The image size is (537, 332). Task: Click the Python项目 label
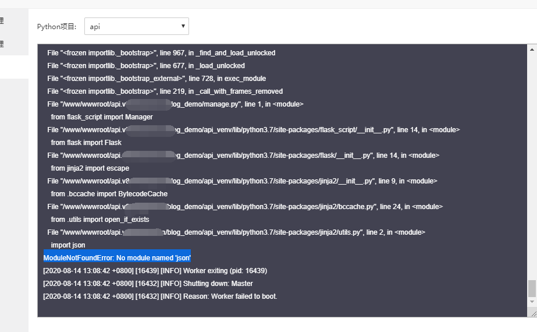[57, 27]
